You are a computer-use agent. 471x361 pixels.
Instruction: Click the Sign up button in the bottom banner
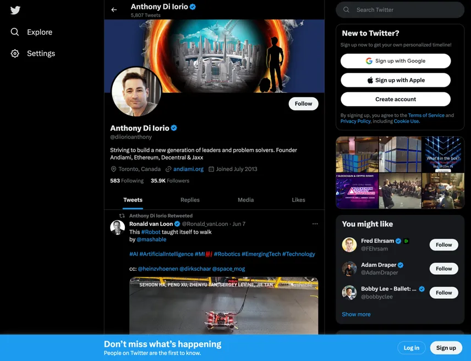pyautogui.click(x=446, y=348)
